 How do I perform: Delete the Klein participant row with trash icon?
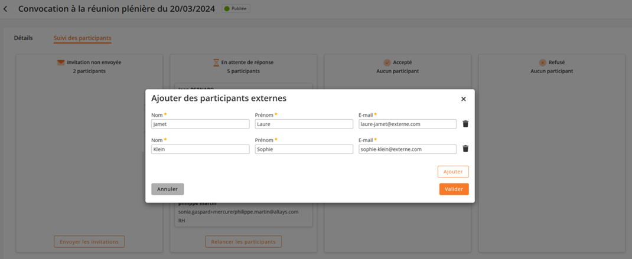[465, 149]
